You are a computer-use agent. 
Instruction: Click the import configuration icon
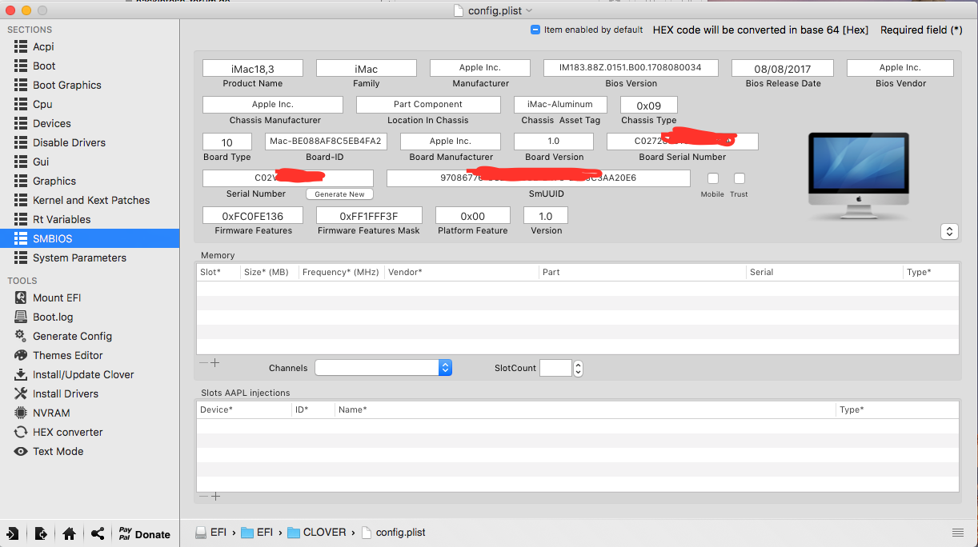(13, 533)
